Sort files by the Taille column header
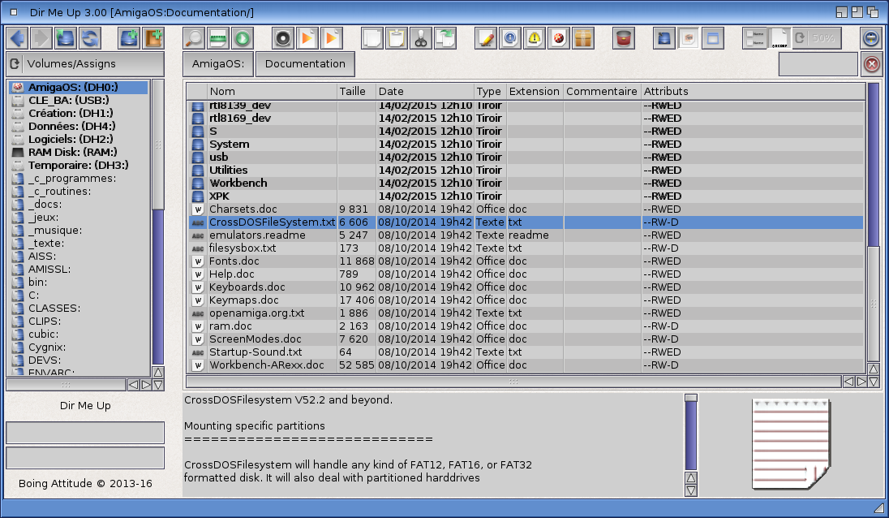Image resolution: width=889 pixels, height=518 pixels. pyautogui.click(x=355, y=91)
